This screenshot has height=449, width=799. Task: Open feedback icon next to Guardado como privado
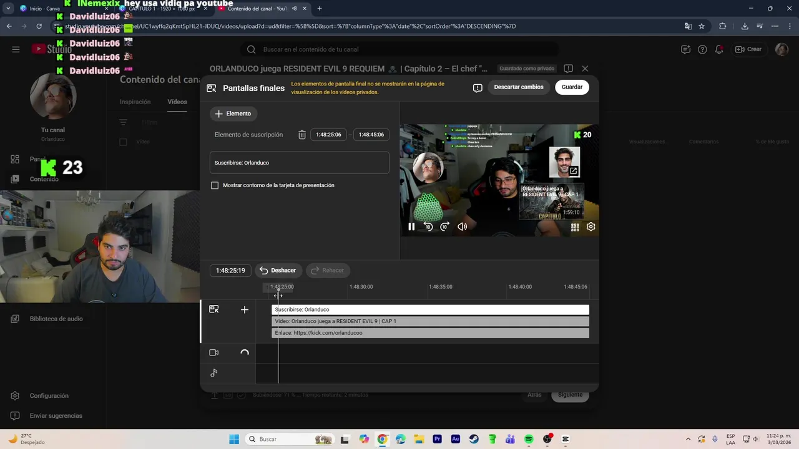click(x=568, y=69)
